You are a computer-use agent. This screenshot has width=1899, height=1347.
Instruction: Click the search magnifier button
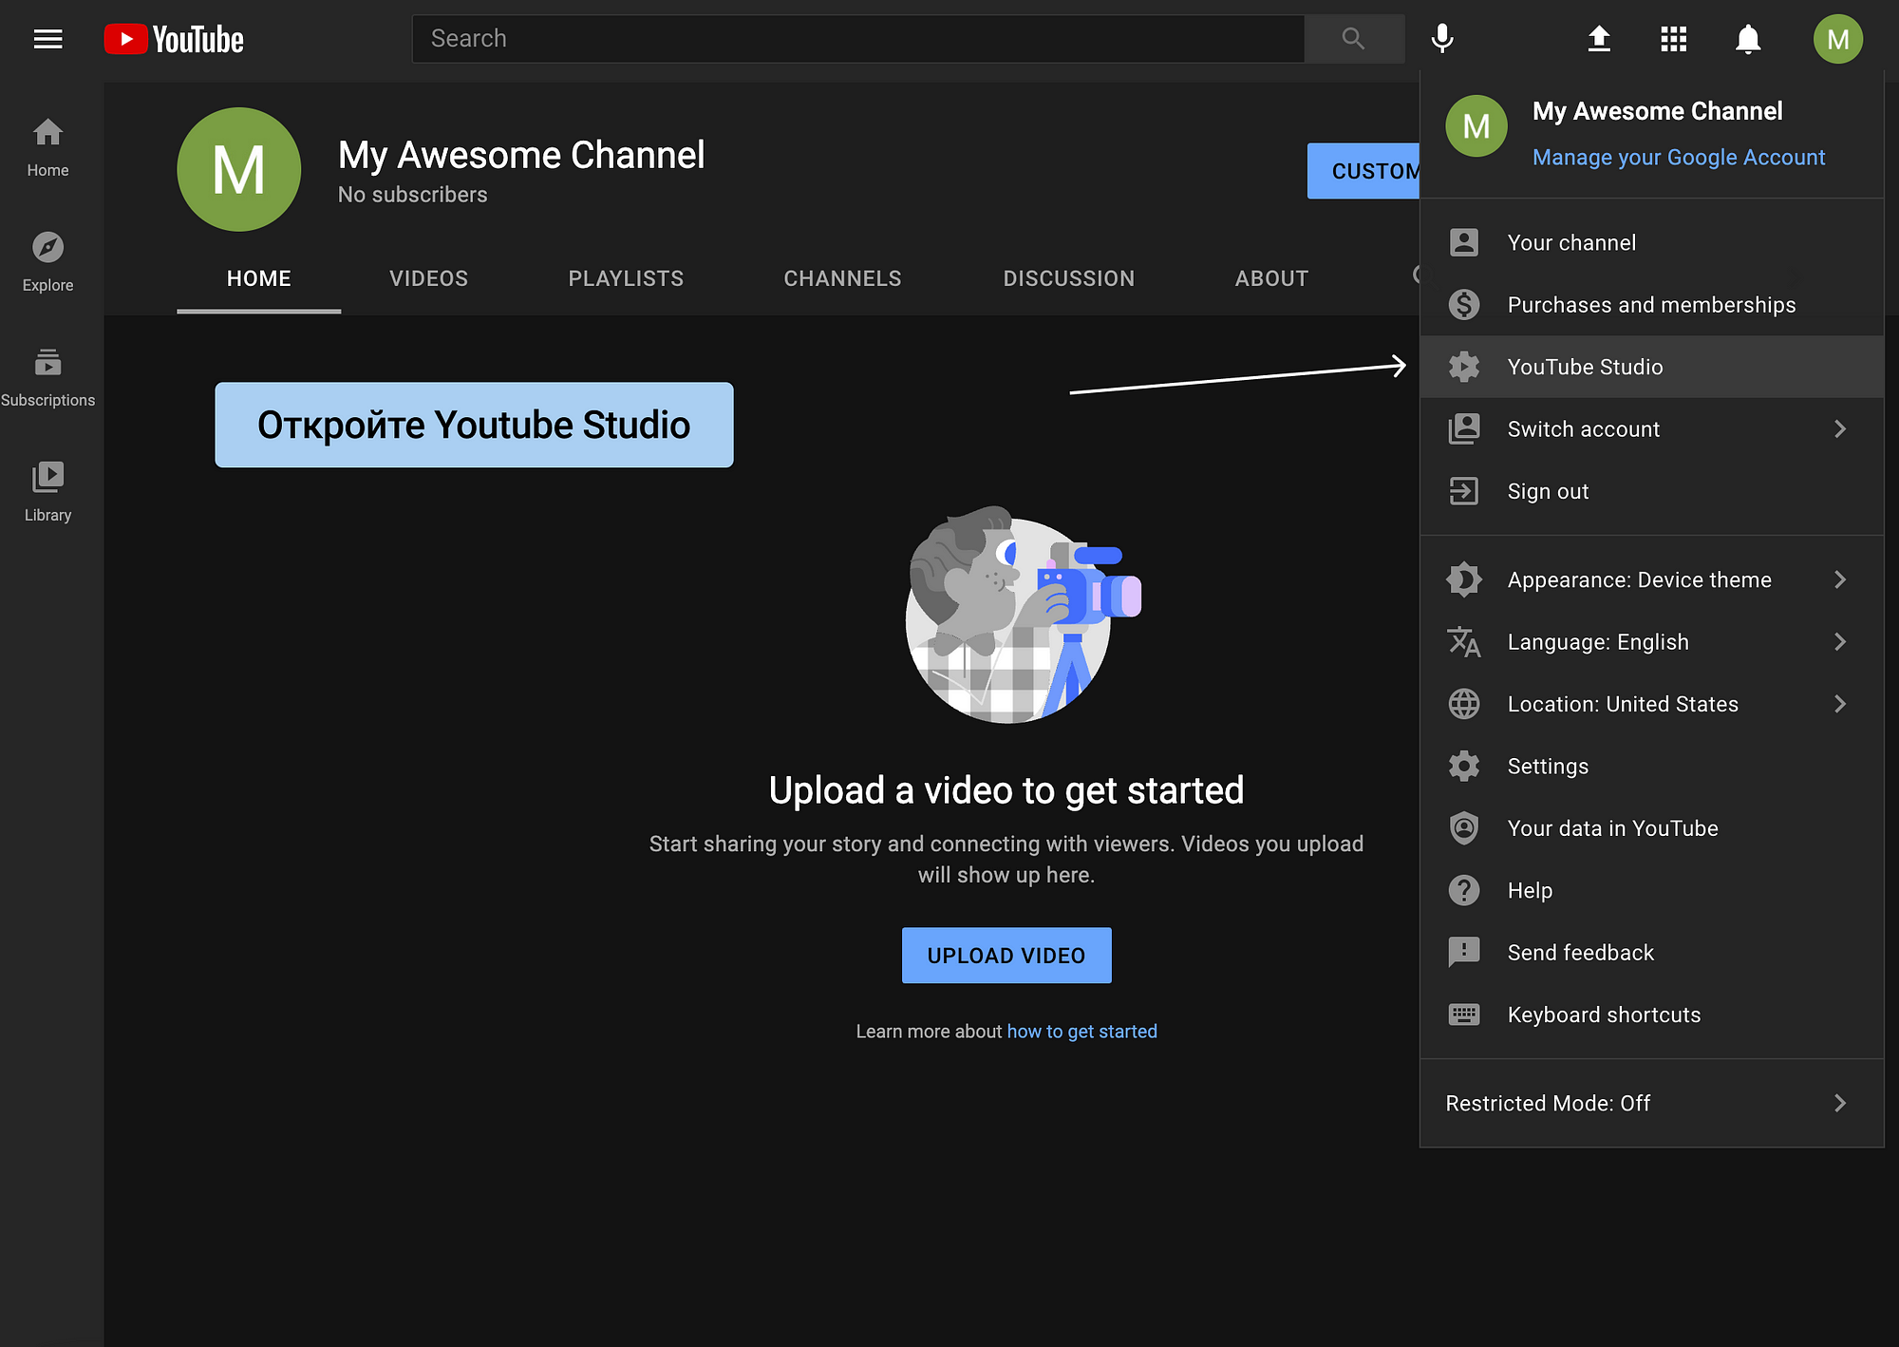click(1354, 39)
